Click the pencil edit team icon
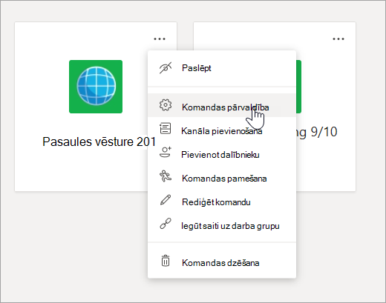 [166, 200]
